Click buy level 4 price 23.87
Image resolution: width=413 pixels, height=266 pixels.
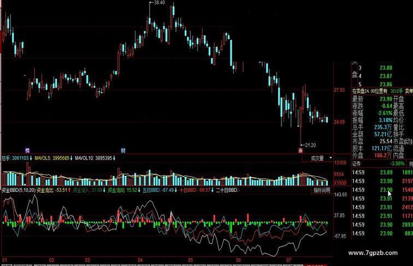[x=386, y=76]
